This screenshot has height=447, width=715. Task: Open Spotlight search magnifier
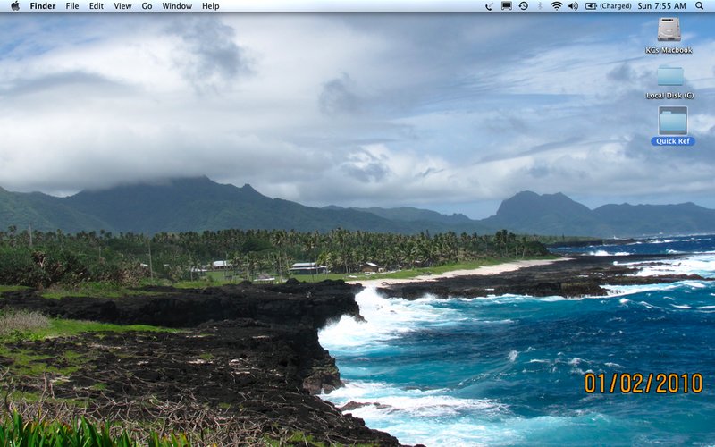700,6
